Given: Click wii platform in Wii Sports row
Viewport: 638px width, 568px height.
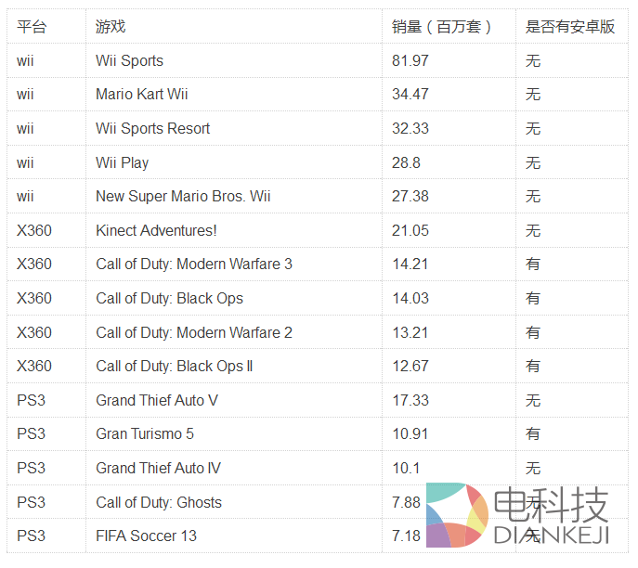Looking at the screenshot, I should [25, 60].
